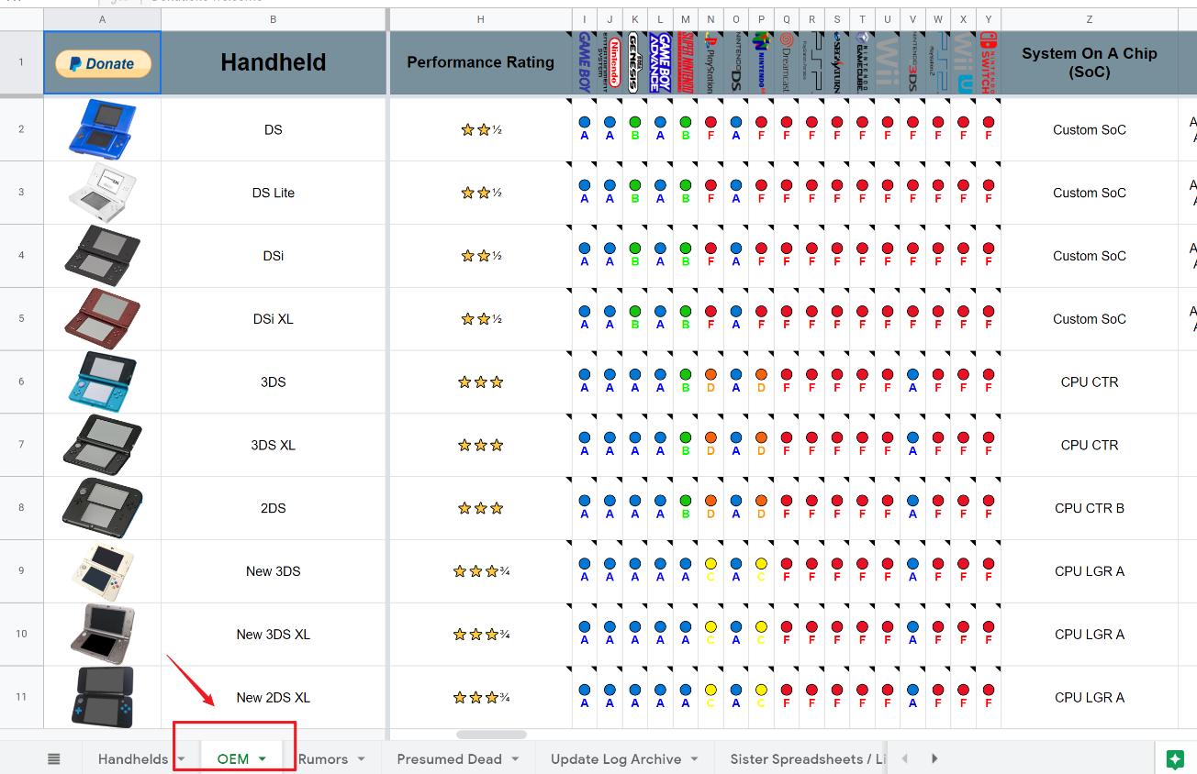Image resolution: width=1197 pixels, height=774 pixels.
Task: Switch to the Handhelds sheet tab
Action: point(132,758)
